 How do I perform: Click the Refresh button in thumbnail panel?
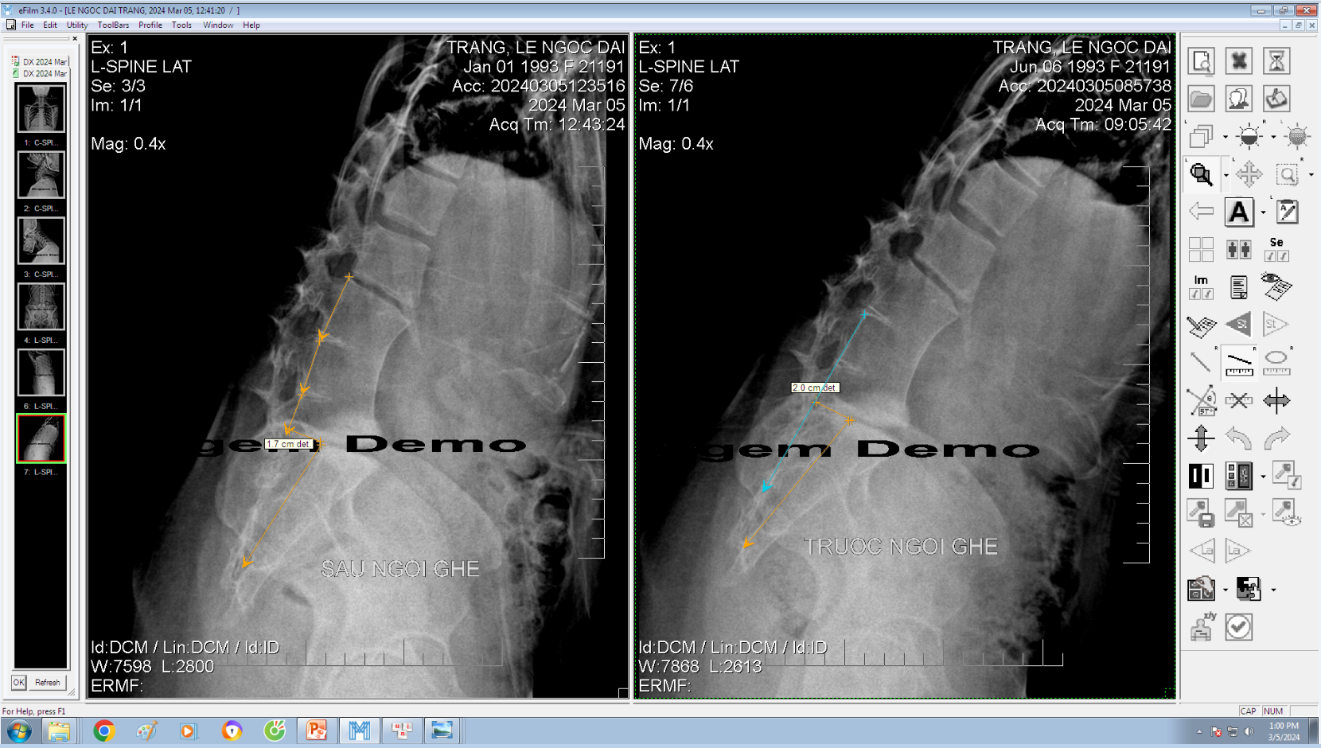47,683
